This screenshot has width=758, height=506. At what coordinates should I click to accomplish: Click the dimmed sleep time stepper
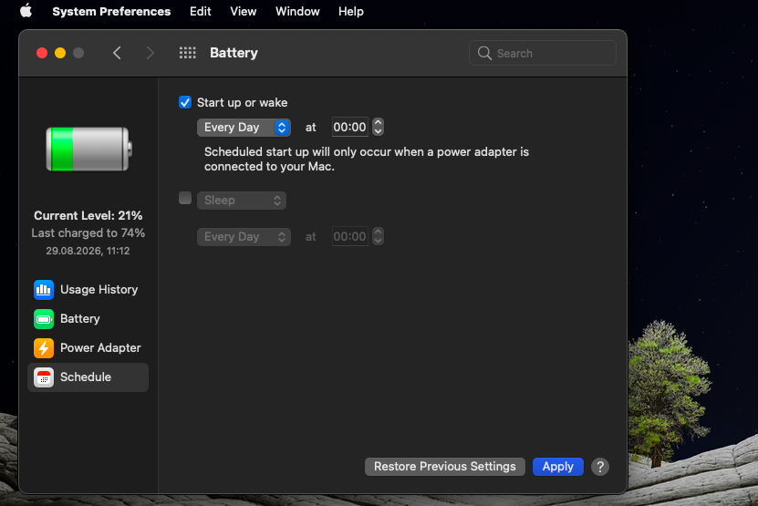(x=378, y=236)
